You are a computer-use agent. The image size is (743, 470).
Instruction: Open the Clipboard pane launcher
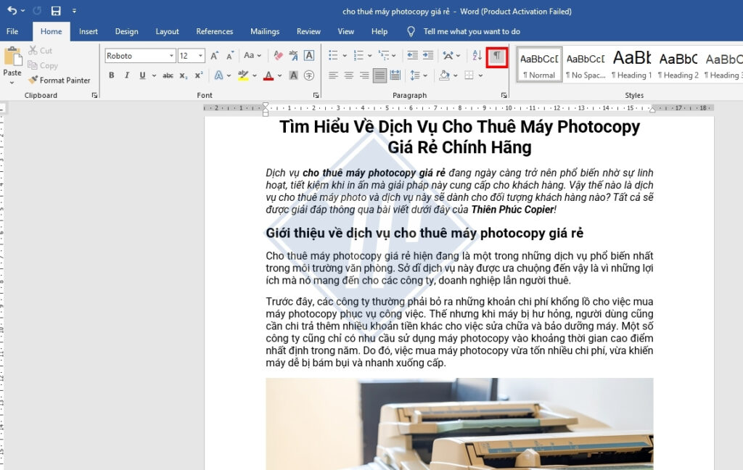(x=94, y=95)
